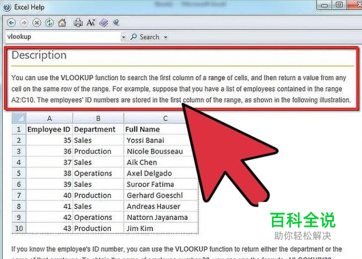
Task: Click Production cell in row 3
Action: [98, 151]
